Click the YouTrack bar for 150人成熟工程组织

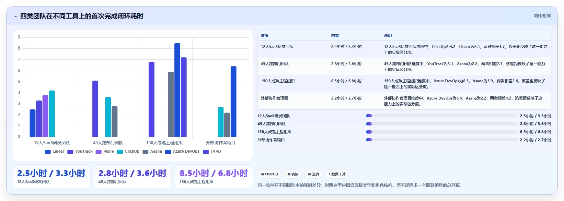tap(152, 99)
